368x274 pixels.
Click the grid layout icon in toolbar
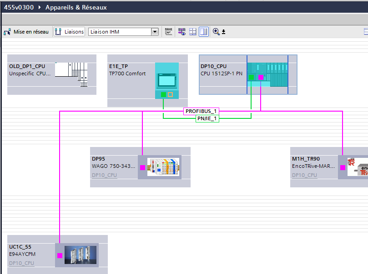(193, 32)
